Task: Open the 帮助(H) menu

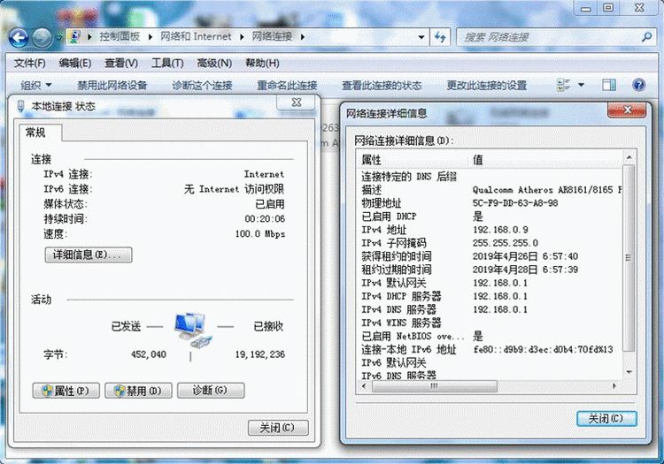Action: tap(262, 64)
